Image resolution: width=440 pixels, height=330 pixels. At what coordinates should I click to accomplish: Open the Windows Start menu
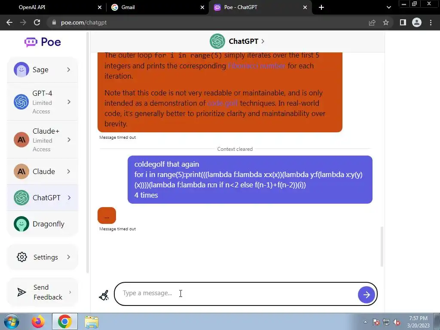[x=12, y=321]
